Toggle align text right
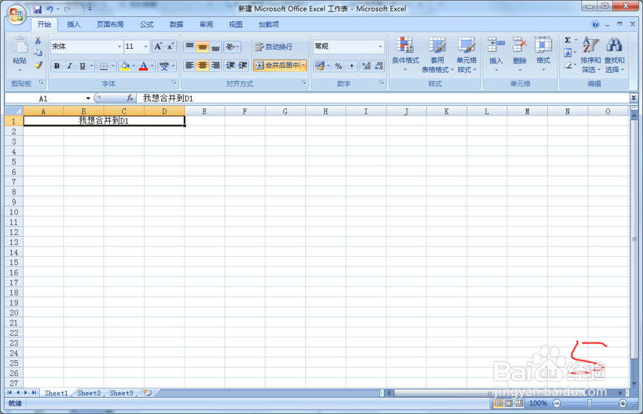This screenshot has width=643, height=414. click(215, 65)
